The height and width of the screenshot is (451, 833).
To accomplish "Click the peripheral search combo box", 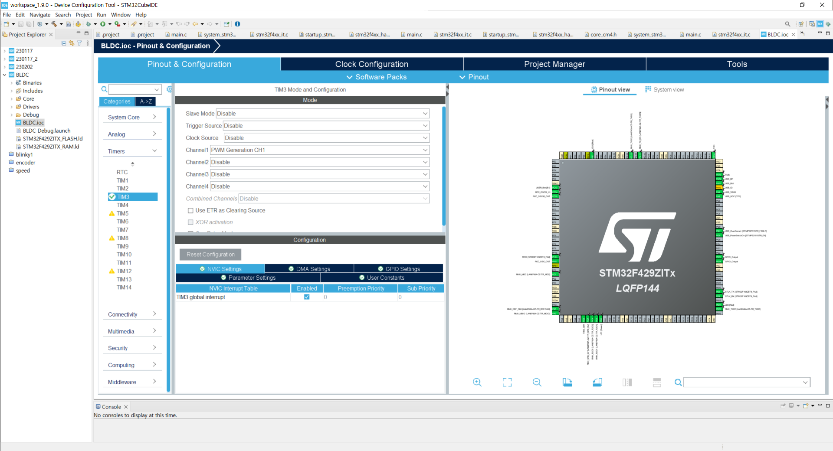I will 135,89.
